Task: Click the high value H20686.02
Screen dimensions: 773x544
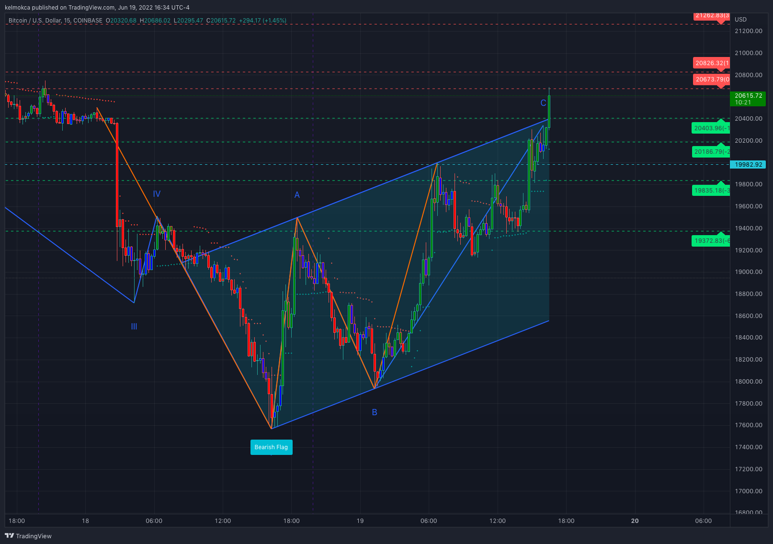Action: 155,21
